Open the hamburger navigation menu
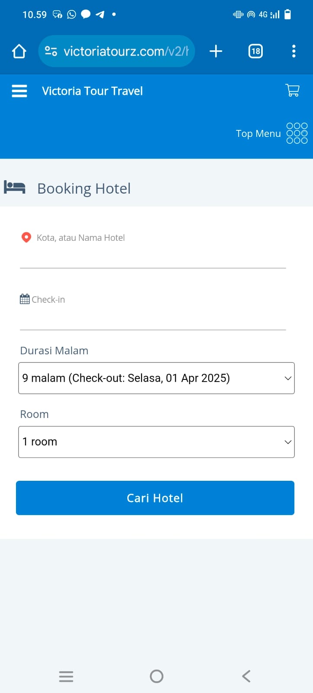The height and width of the screenshot is (693, 313). pyautogui.click(x=19, y=91)
